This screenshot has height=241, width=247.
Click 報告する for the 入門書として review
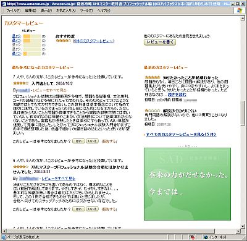tap(109, 142)
